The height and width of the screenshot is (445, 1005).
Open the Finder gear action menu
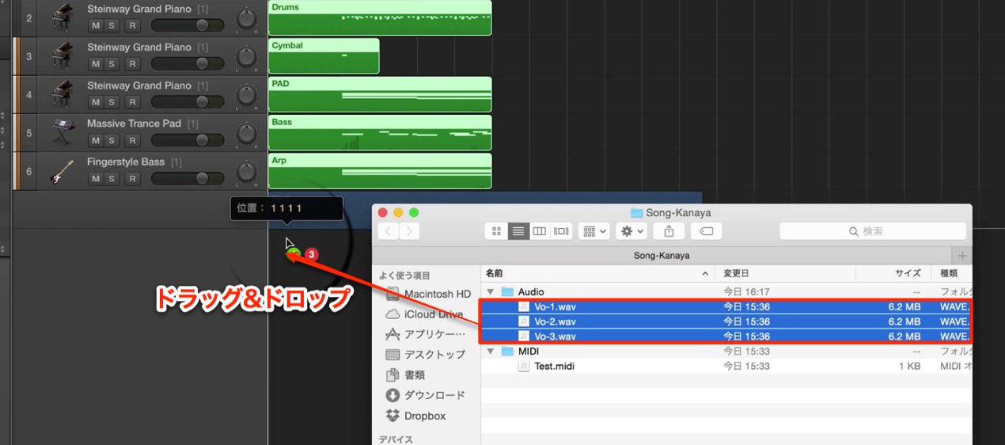(x=632, y=231)
